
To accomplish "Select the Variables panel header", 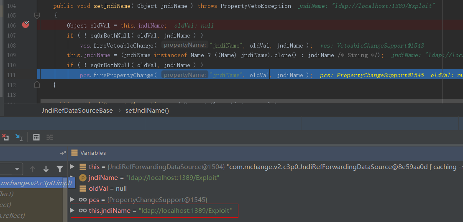I will [93, 153].
